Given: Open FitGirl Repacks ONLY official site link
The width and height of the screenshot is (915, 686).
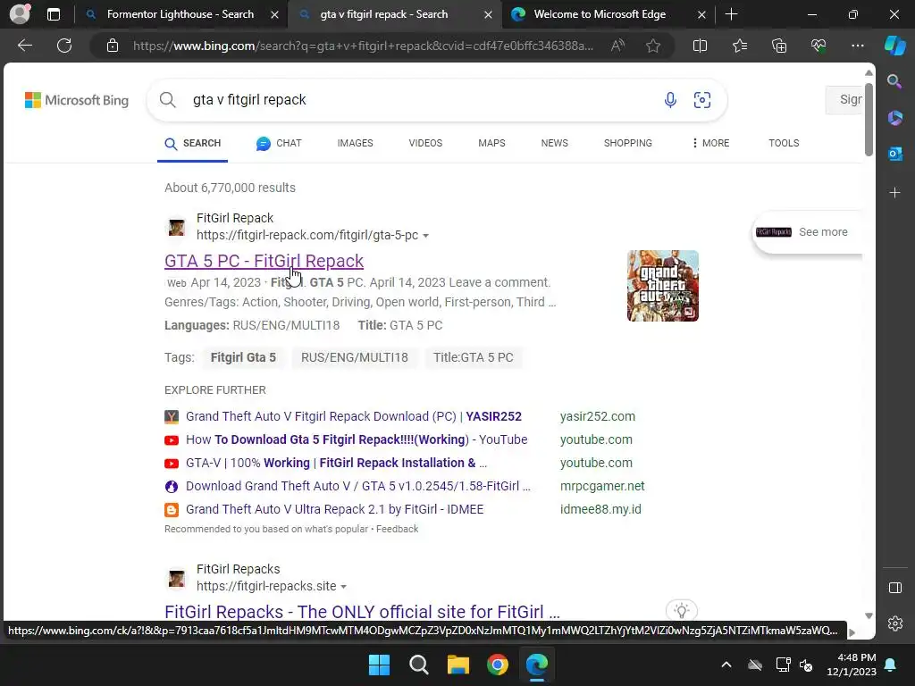Looking at the screenshot, I should click(x=362, y=611).
